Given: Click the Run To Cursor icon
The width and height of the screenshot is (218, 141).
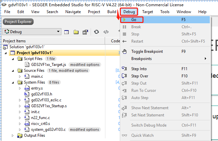Looking at the screenshot, I should coord(124,91).
